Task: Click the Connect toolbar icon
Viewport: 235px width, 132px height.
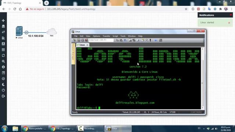Action: [x=75, y=40]
